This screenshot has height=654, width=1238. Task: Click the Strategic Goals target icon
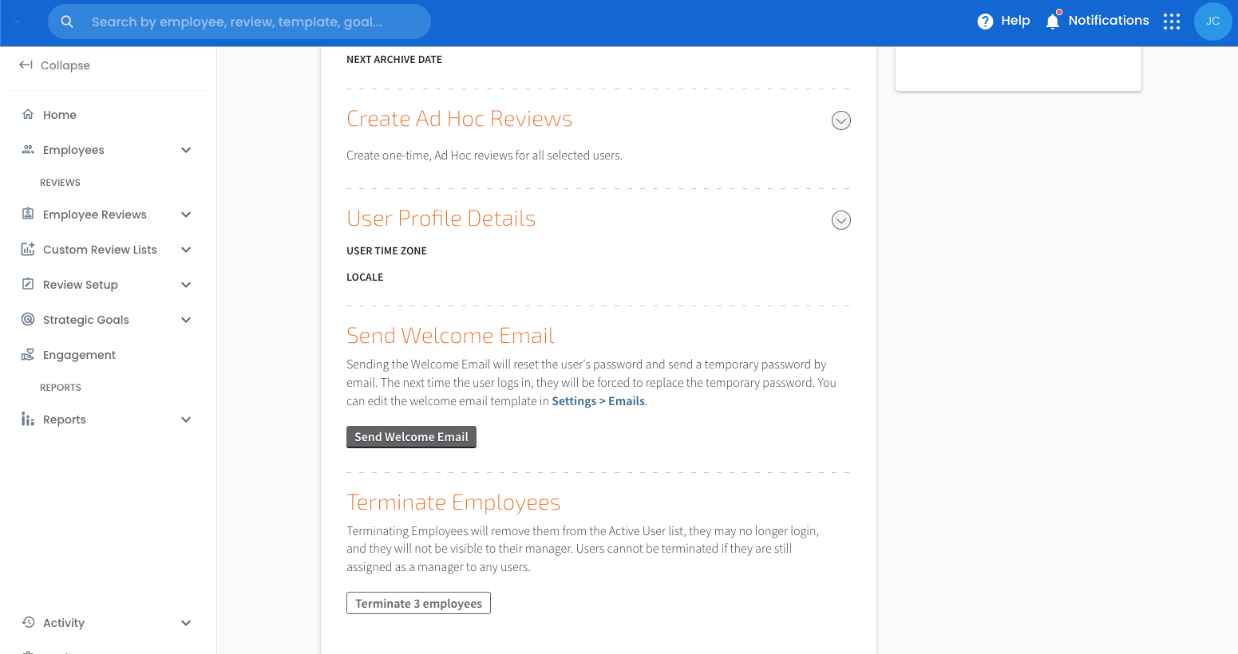[x=28, y=319]
